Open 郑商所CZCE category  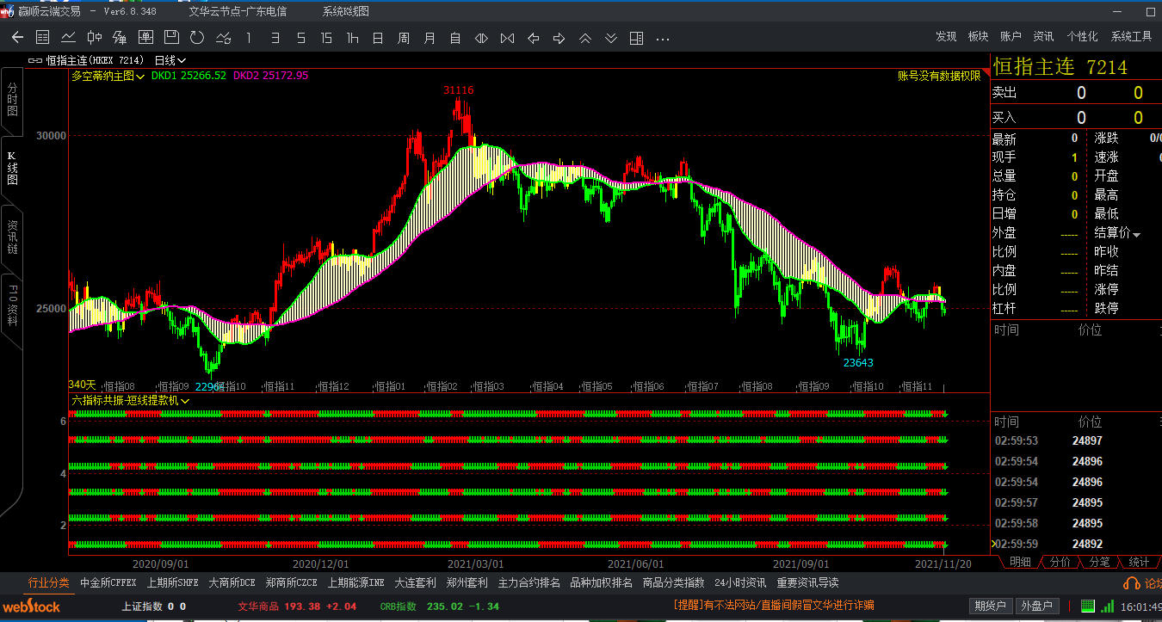point(291,582)
